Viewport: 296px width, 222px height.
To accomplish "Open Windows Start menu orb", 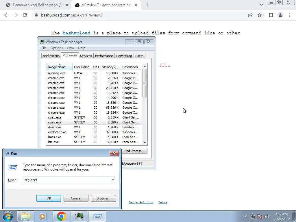I will pos(8,216).
